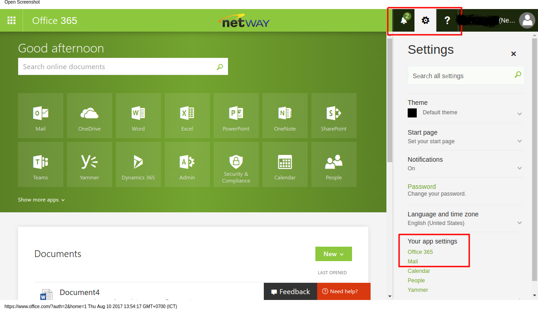Click the Search all settings field
This screenshot has width=538, height=309.
(x=461, y=76)
